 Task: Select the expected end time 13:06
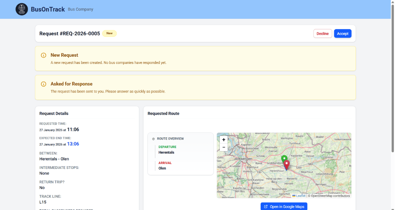pyautogui.click(x=73, y=144)
